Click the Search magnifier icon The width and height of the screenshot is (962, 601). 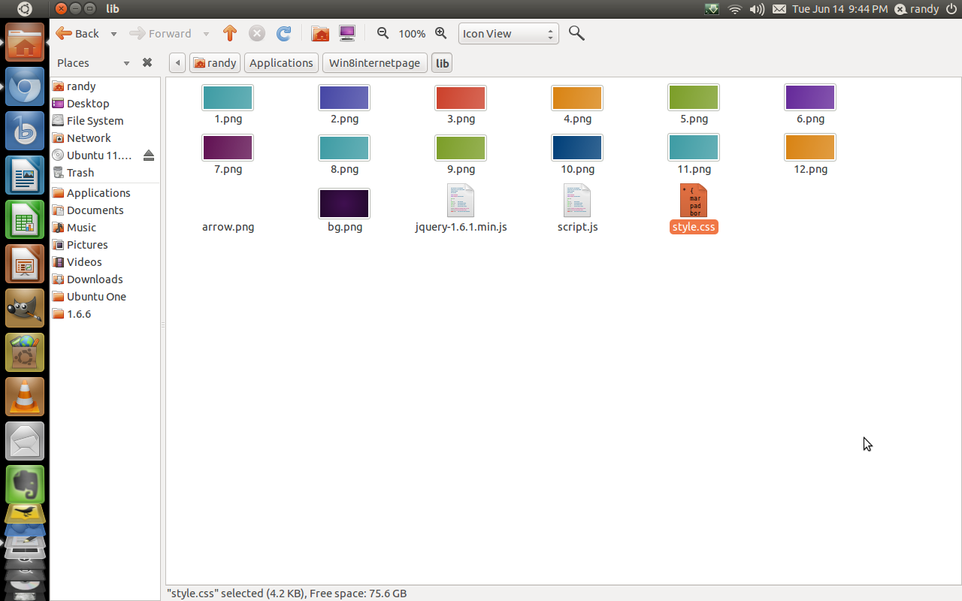[576, 33]
